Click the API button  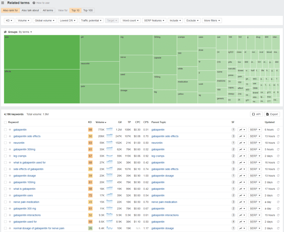[256, 114]
